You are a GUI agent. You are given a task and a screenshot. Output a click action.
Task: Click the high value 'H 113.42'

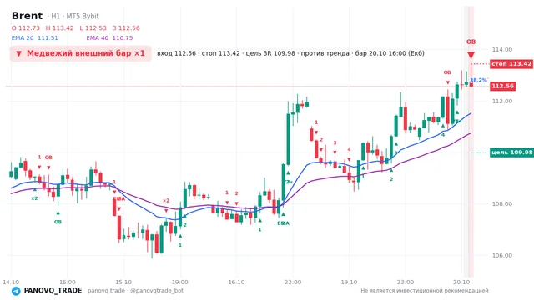click(x=59, y=27)
